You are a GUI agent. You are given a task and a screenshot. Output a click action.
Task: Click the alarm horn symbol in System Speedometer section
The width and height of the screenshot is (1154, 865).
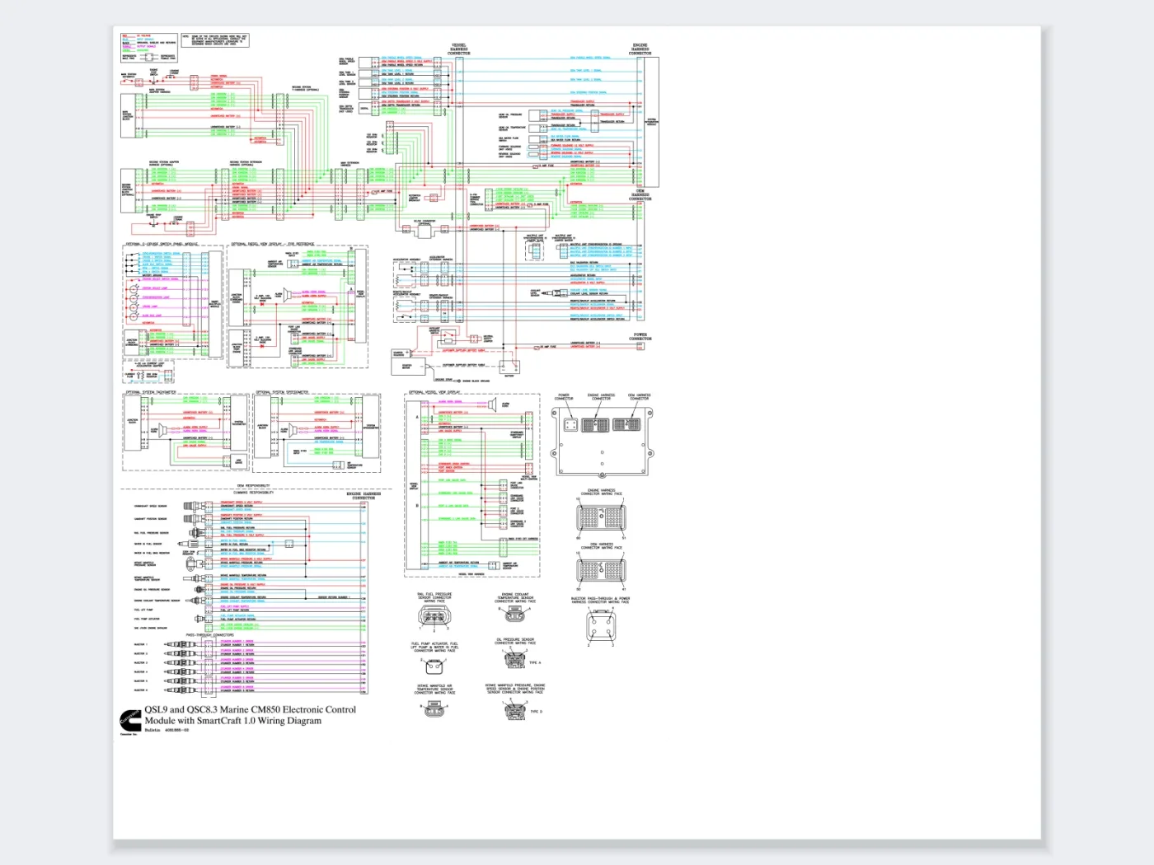point(294,430)
